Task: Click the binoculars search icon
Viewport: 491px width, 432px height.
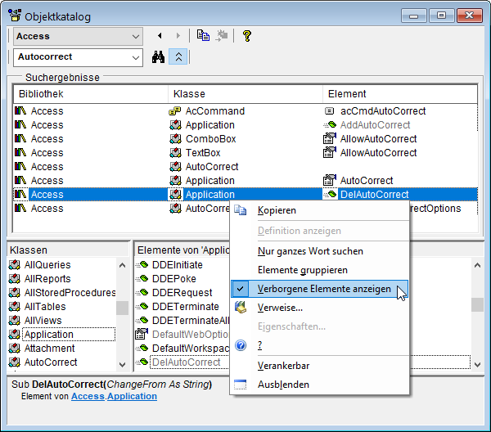Action: click(160, 57)
